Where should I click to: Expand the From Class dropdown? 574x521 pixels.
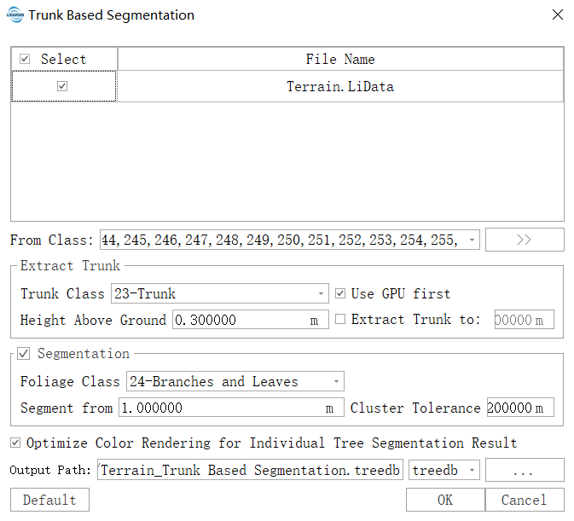[473, 240]
